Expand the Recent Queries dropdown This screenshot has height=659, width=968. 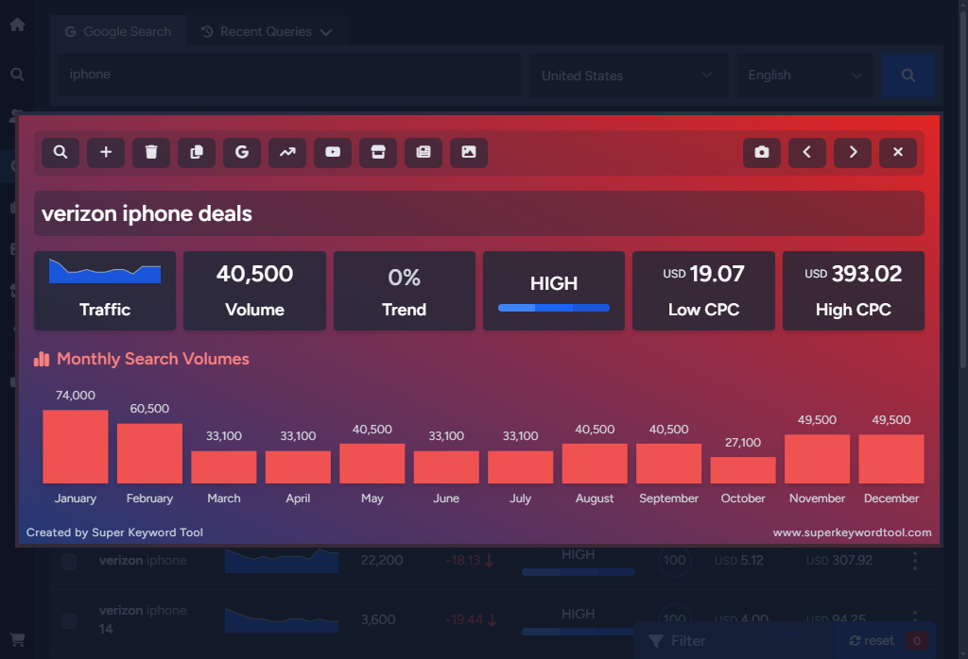tap(266, 31)
